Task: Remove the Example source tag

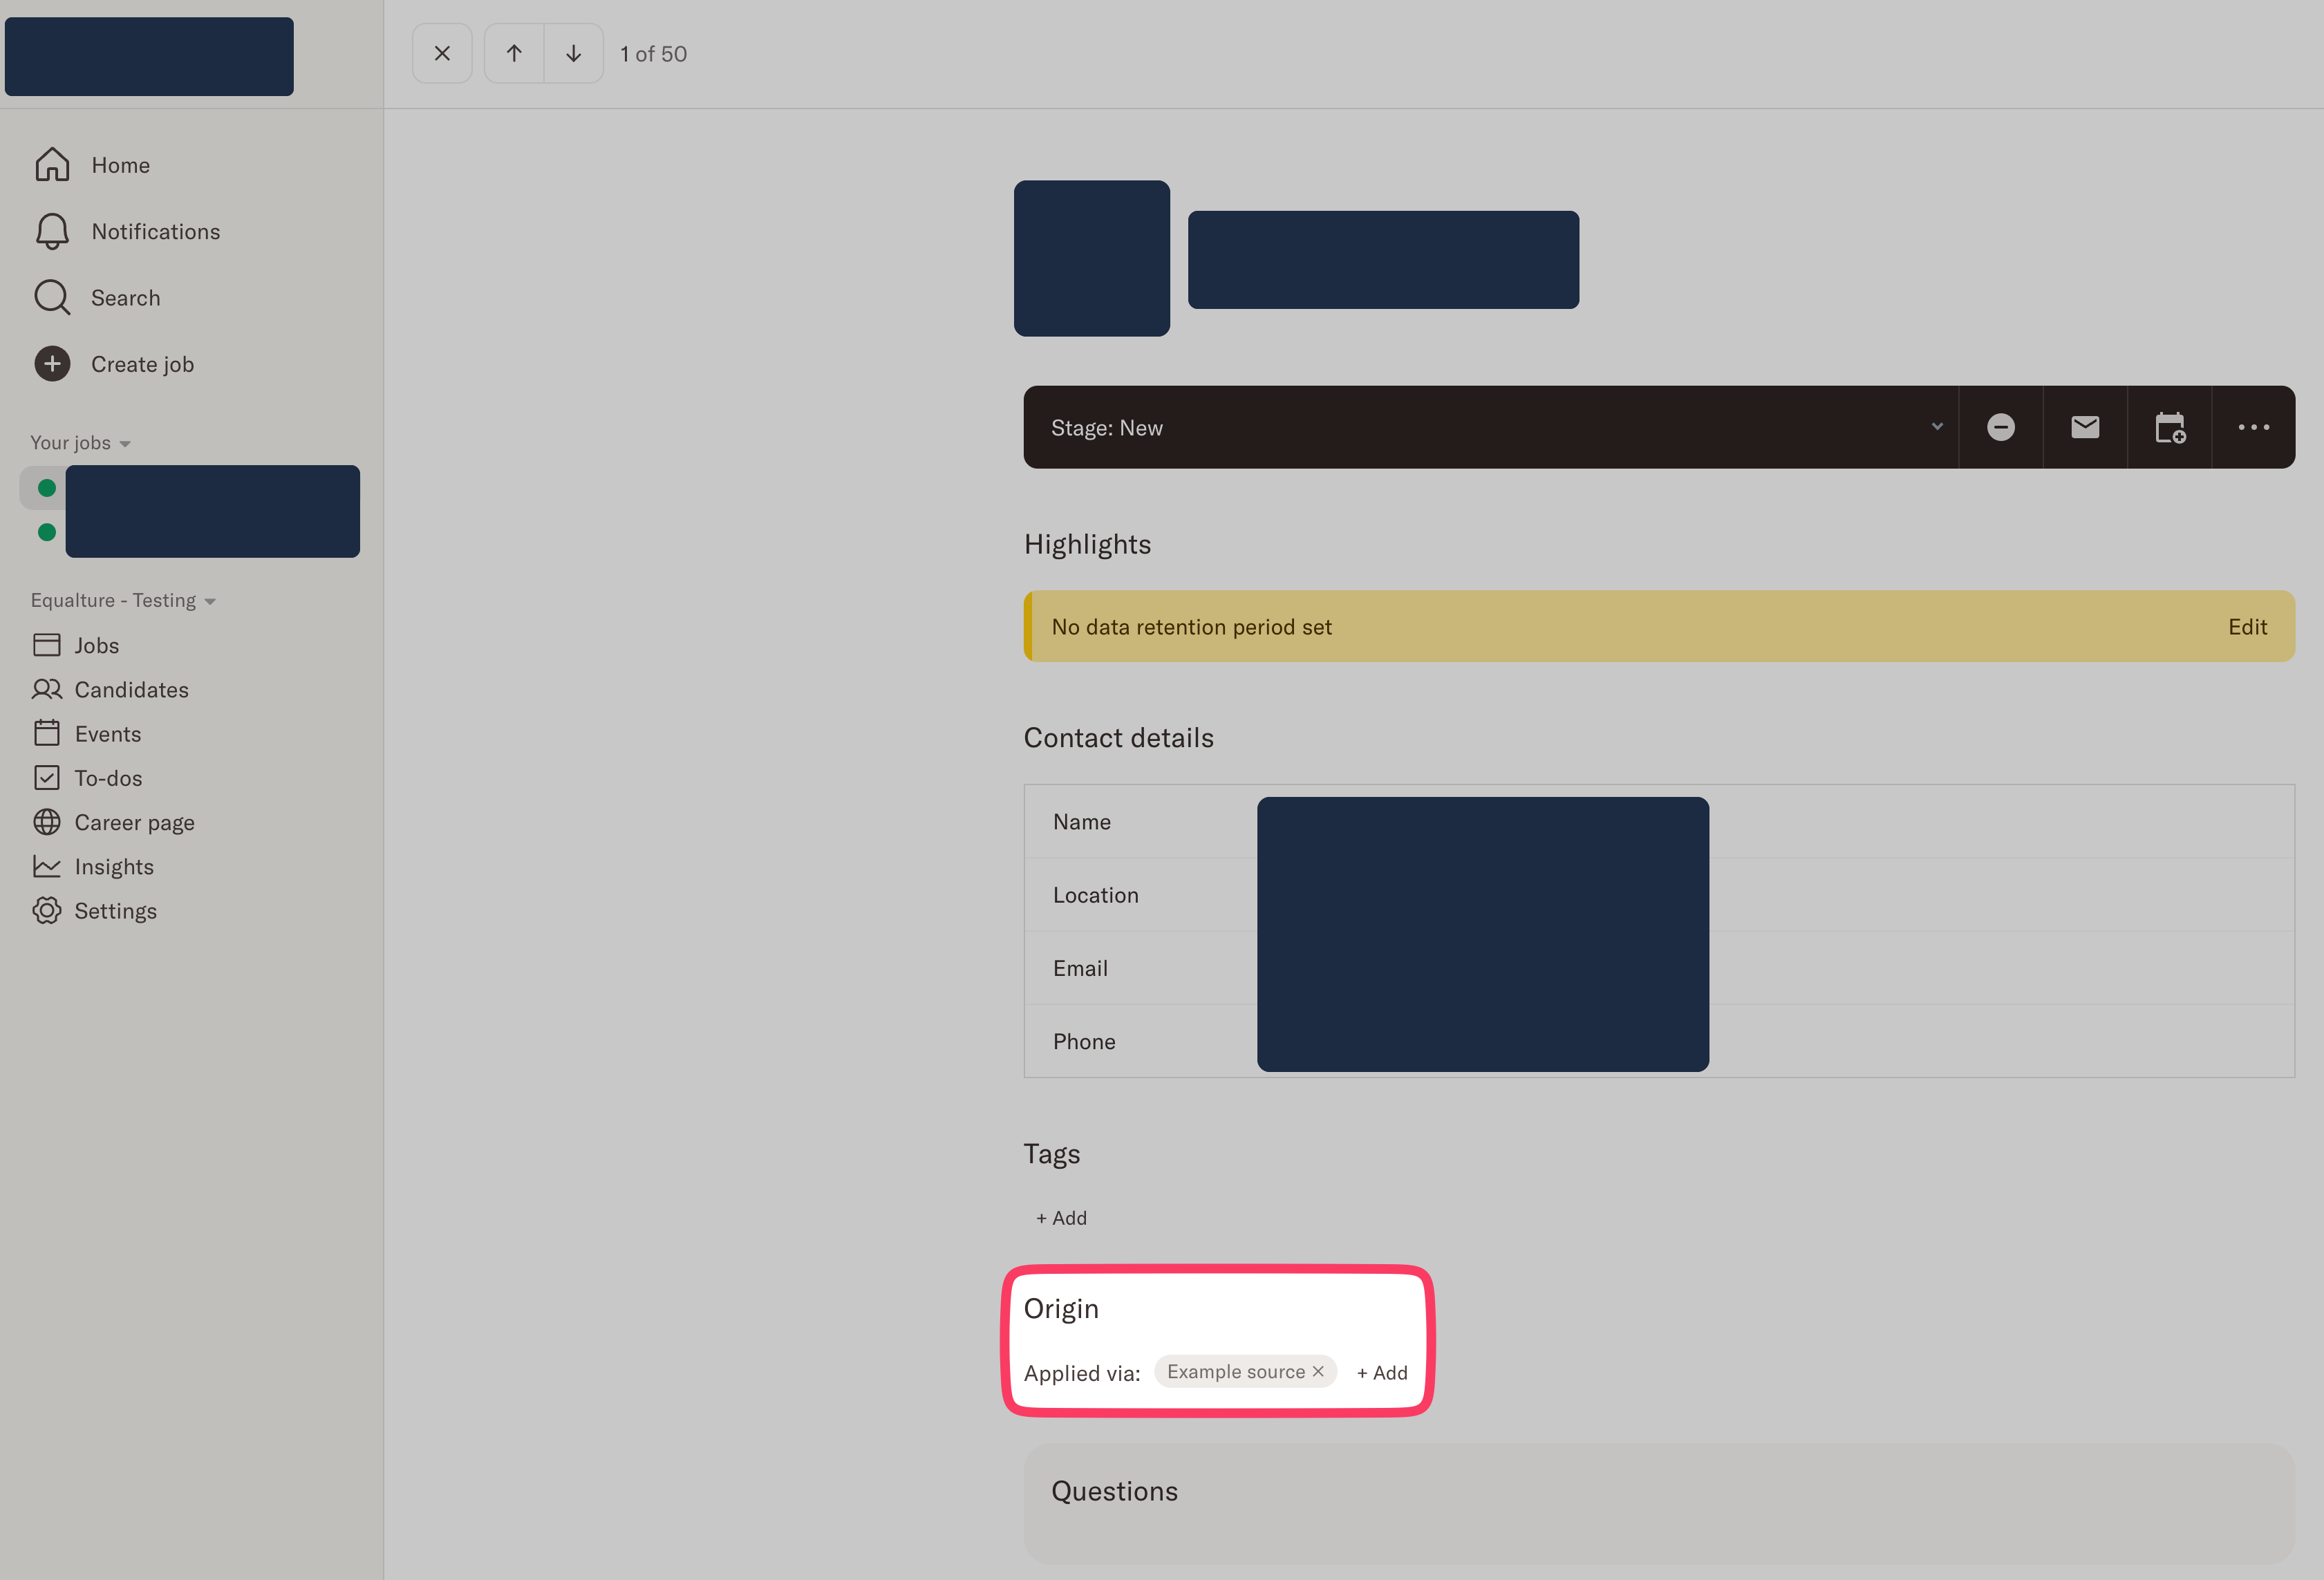Action: coord(1318,1371)
